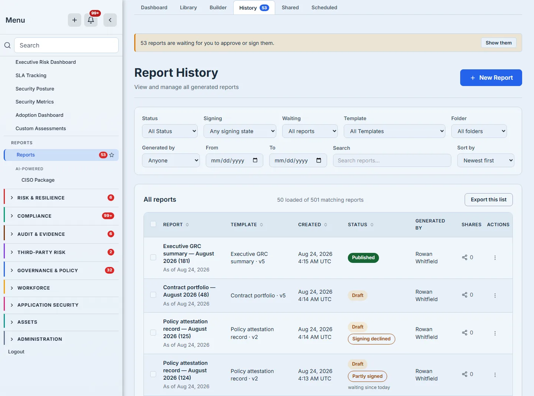
Task: Expand the Risk & Resilience section
Action: pos(61,198)
